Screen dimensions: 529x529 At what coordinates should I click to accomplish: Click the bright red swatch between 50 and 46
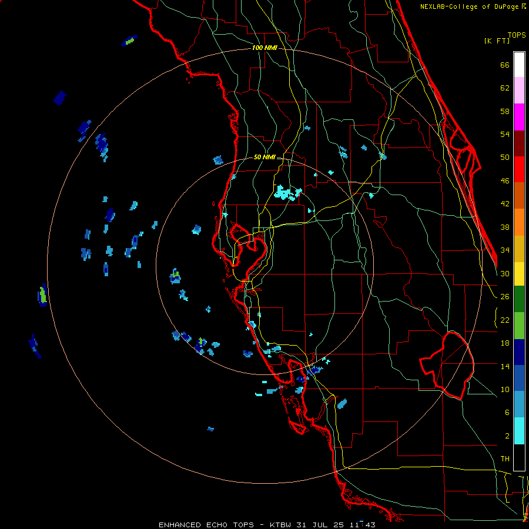click(519, 169)
